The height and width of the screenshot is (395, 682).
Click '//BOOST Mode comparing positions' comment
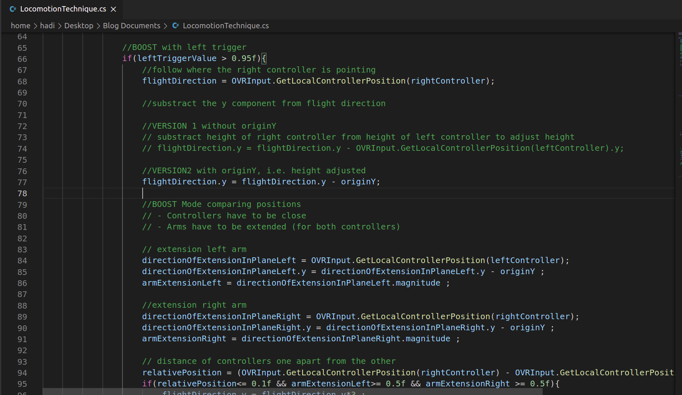tap(221, 204)
